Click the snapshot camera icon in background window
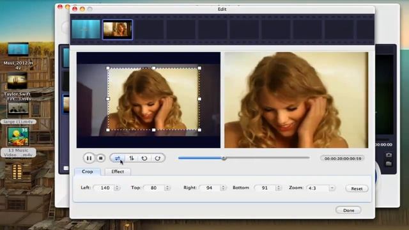This screenshot has width=409, height=230. (x=389, y=155)
